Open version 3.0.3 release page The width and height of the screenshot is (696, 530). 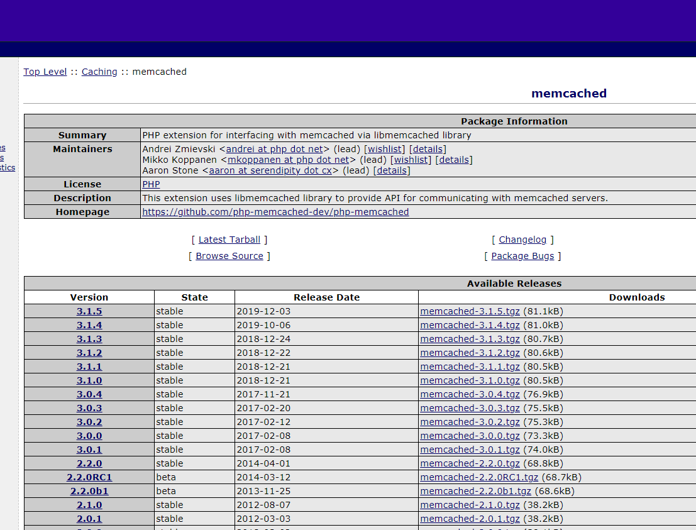pyautogui.click(x=89, y=408)
